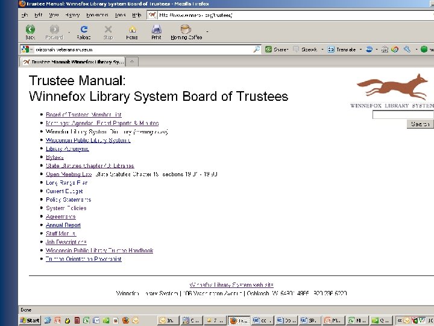
Task: Open Wisconsin Public Library Systems link
Action: pyautogui.click(x=88, y=140)
